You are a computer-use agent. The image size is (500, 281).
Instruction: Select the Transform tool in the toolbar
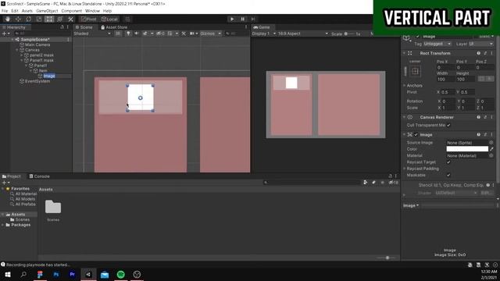point(59,19)
